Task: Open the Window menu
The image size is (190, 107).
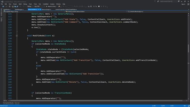Action: [58, 4]
